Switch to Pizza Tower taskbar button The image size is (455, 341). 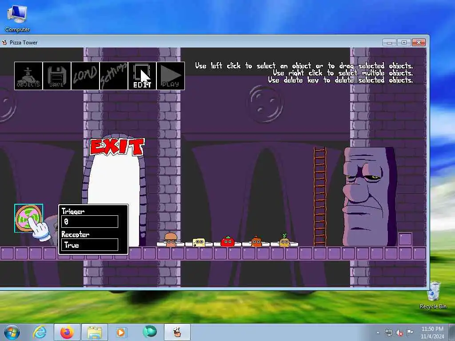pos(177,332)
